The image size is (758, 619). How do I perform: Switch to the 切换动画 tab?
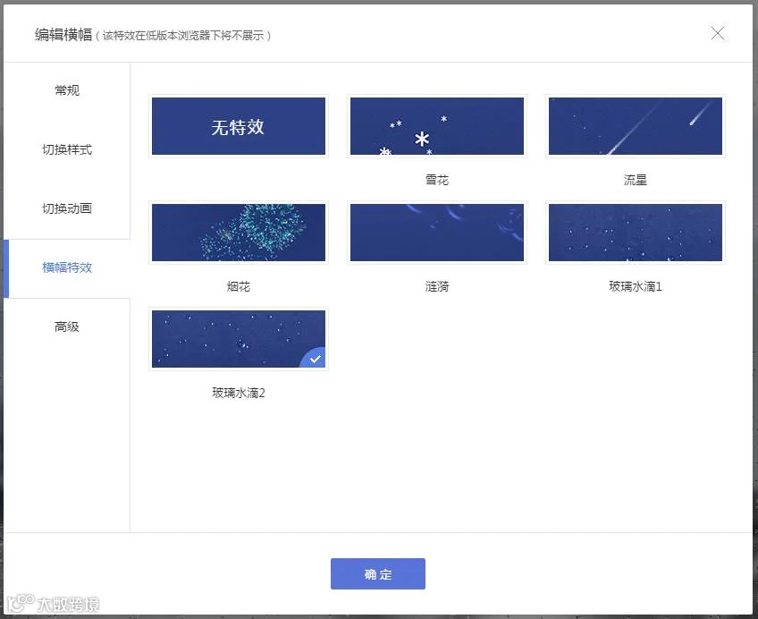tap(67, 208)
